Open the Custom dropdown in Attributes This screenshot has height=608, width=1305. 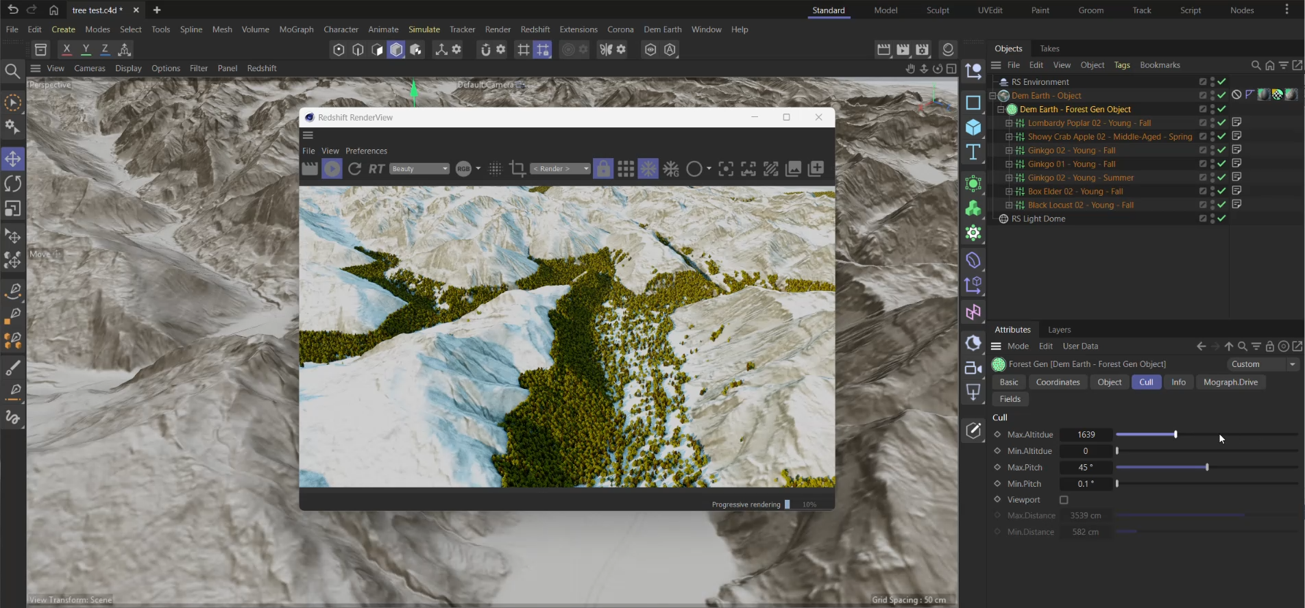1263,364
